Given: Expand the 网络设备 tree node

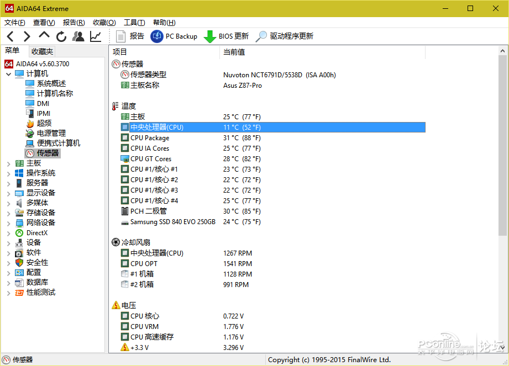Looking at the screenshot, I should [x=8, y=224].
